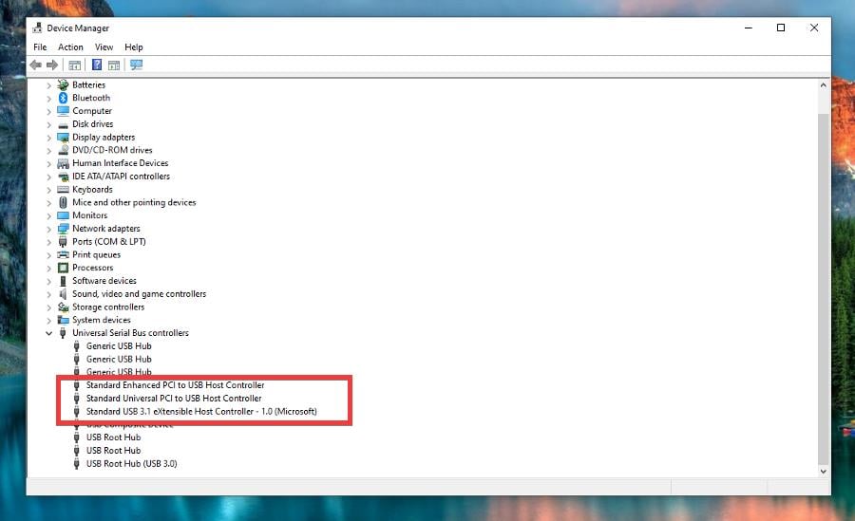Click the Ports (COM & LPT) icon
This screenshot has height=521, width=855.
63,241
